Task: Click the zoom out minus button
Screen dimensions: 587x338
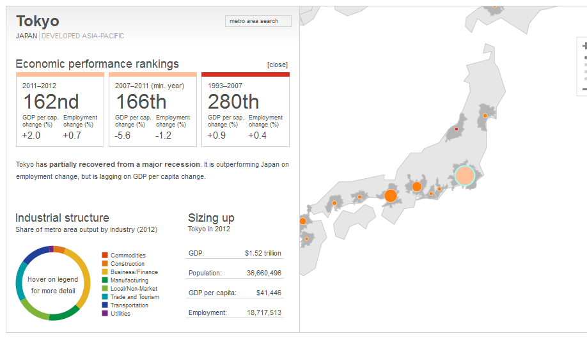Action: coord(584,88)
